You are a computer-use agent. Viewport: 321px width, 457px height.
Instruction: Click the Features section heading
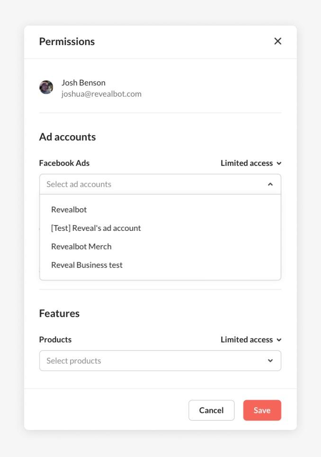(x=59, y=313)
